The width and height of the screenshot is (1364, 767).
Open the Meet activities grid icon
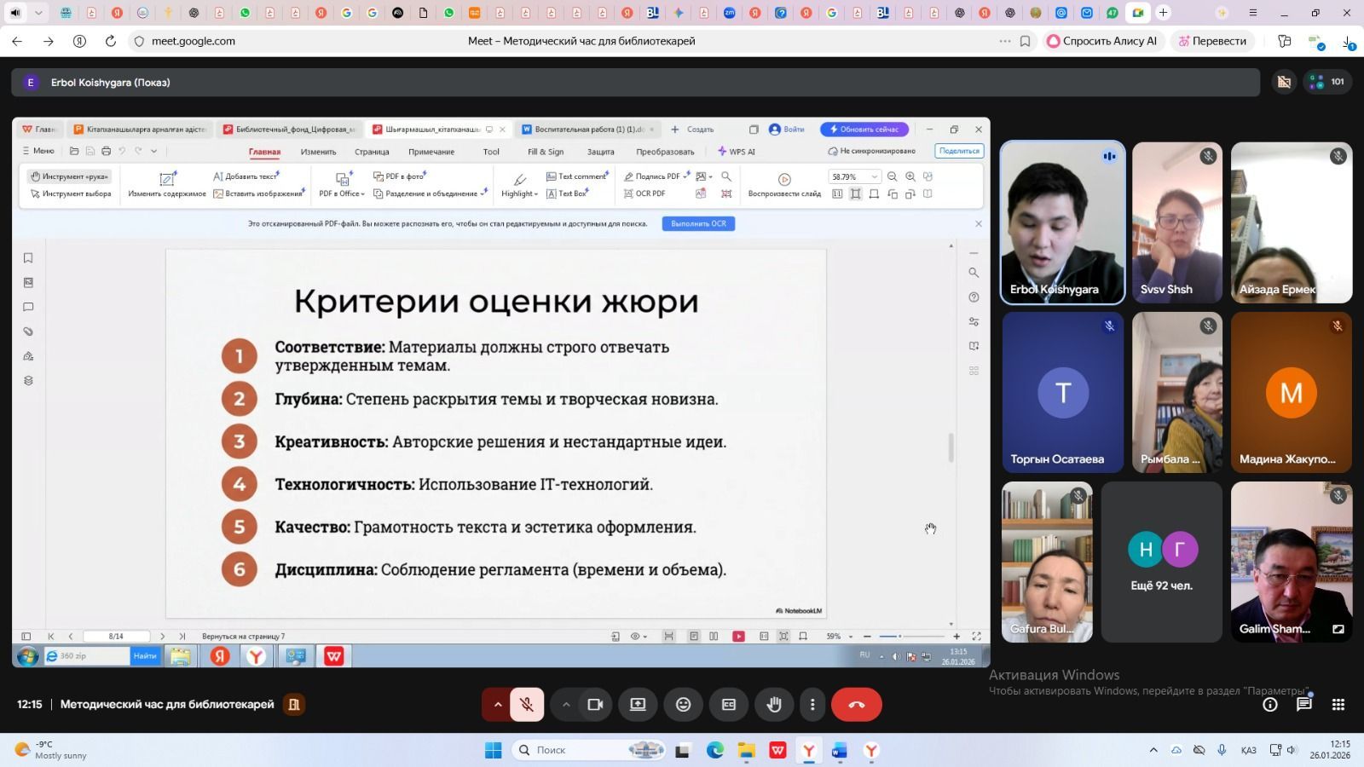[1338, 704]
